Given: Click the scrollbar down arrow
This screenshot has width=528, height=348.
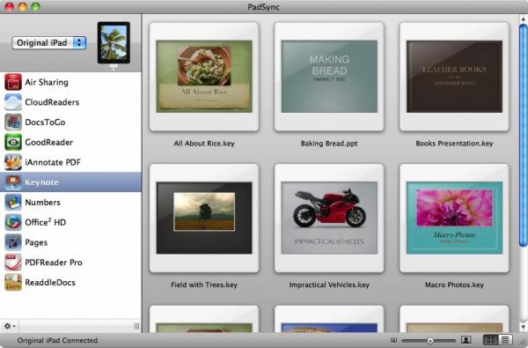Looking at the screenshot, I should (x=523, y=327).
